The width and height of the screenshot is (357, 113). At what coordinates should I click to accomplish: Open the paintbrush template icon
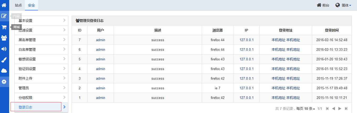4,60
